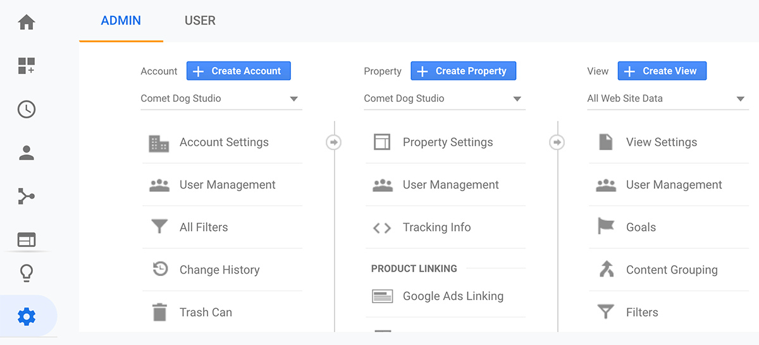The height and width of the screenshot is (345, 759).
Task: Click the Create View button
Action: (x=662, y=71)
